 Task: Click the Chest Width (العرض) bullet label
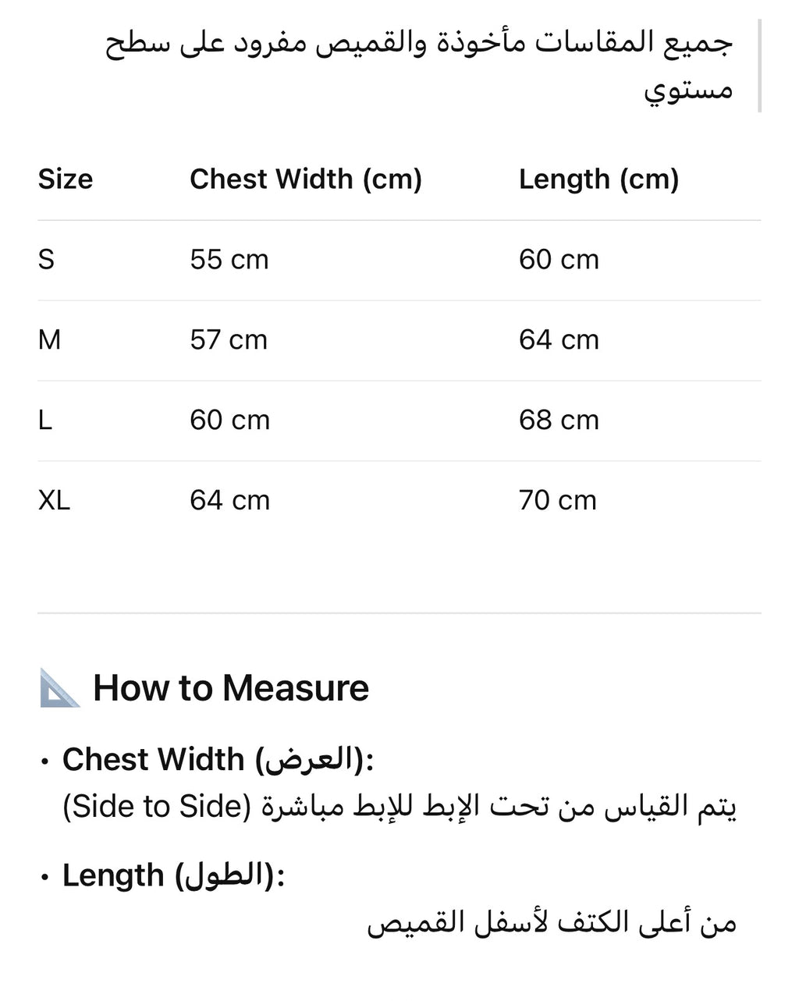click(x=218, y=760)
